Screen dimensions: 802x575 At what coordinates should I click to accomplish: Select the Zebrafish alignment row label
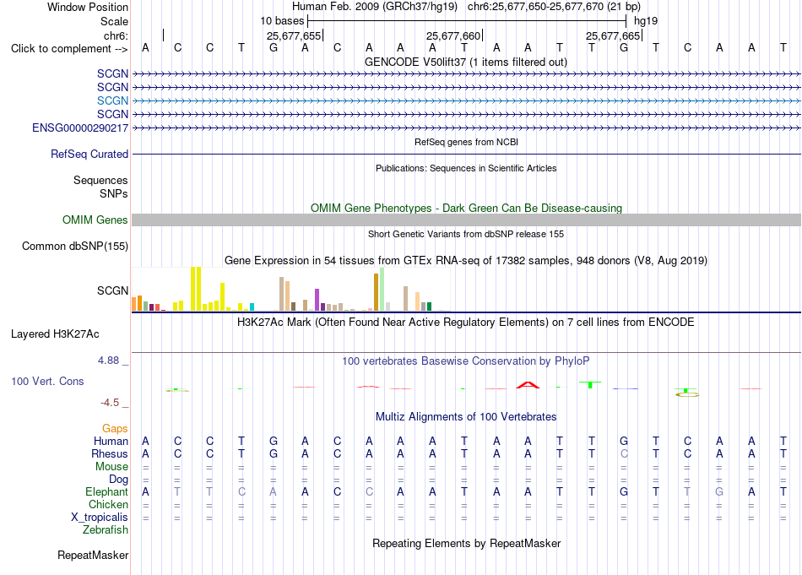106,530
